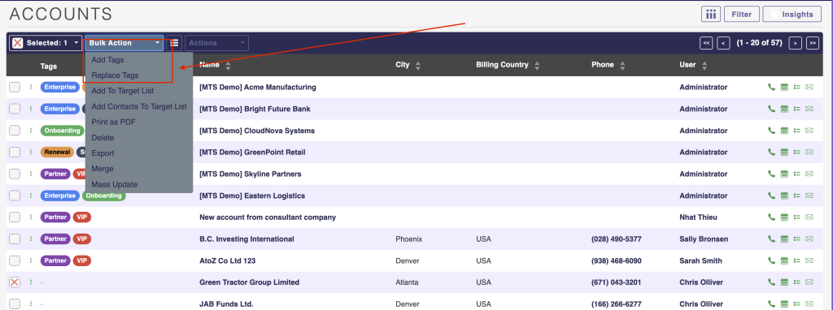This screenshot has width=833, height=310.
Task: Check the Acme Manufacturing row checkbox
Action: (x=15, y=88)
